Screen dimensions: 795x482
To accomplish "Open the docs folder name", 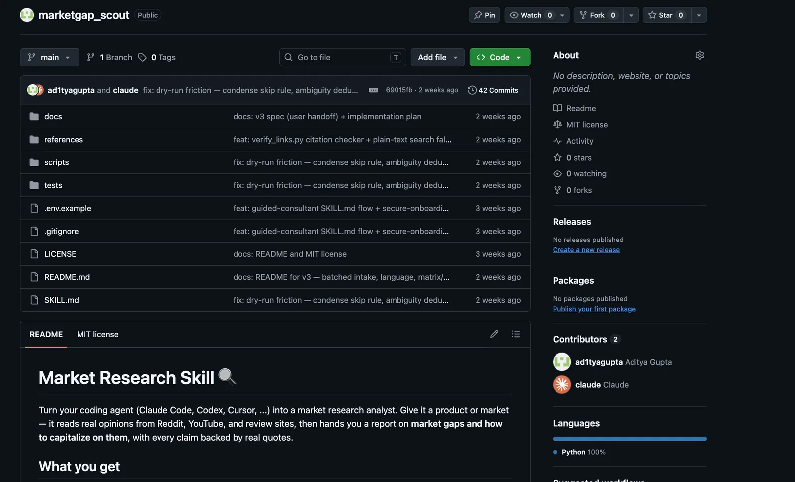I will 53,117.
